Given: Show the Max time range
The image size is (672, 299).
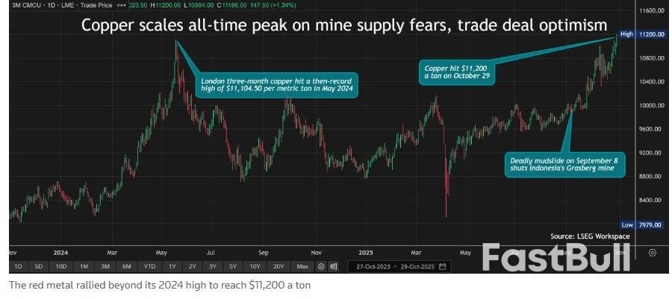Looking at the screenshot, I should pos(302,266).
